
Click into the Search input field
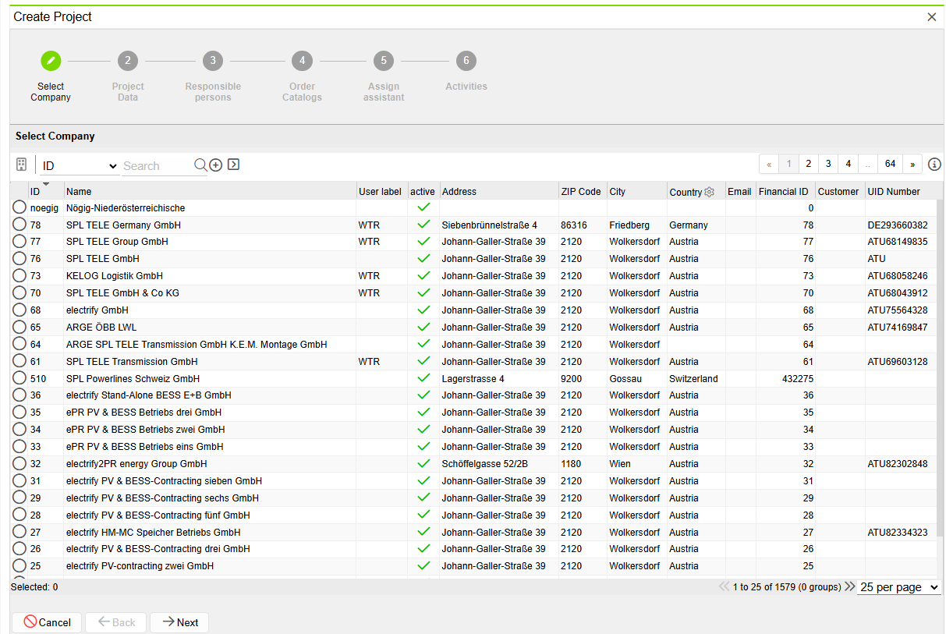(157, 165)
